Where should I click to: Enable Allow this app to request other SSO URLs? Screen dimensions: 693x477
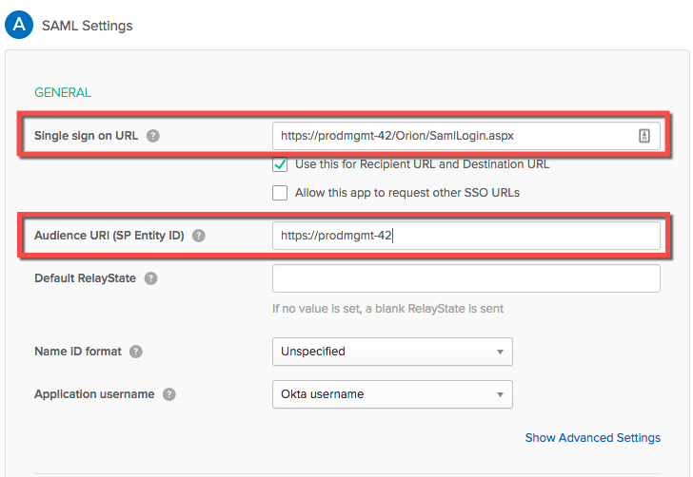coord(280,193)
